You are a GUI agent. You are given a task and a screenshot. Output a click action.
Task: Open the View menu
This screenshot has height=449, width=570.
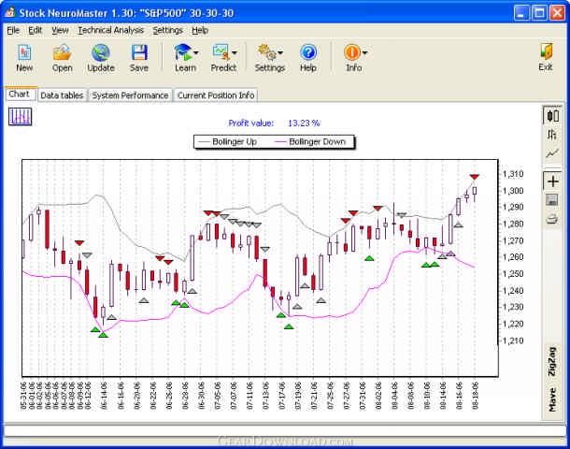(60, 30)
